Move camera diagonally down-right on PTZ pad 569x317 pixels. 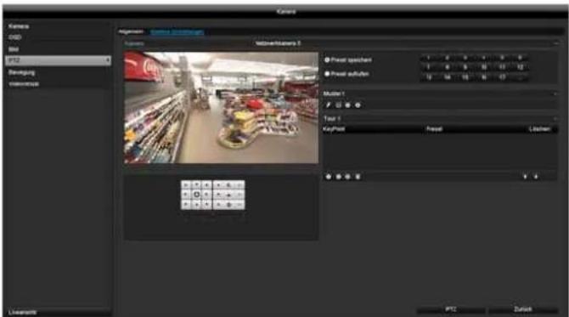(x=207, y=205)
